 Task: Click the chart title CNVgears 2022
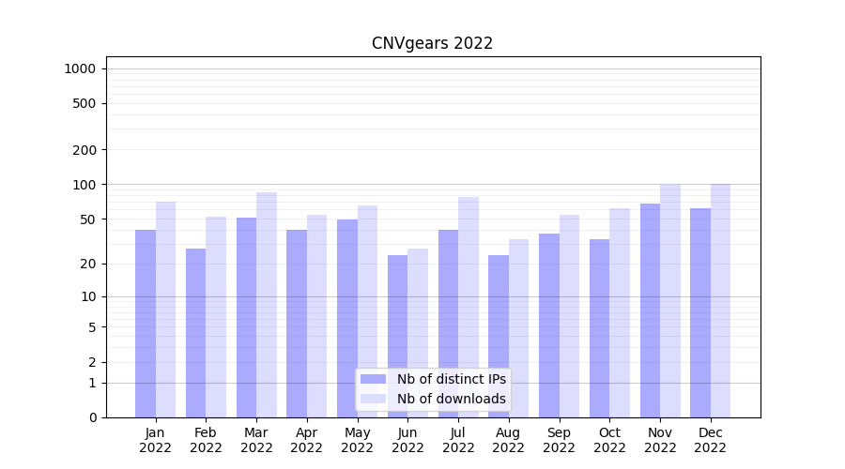point(432,43)
